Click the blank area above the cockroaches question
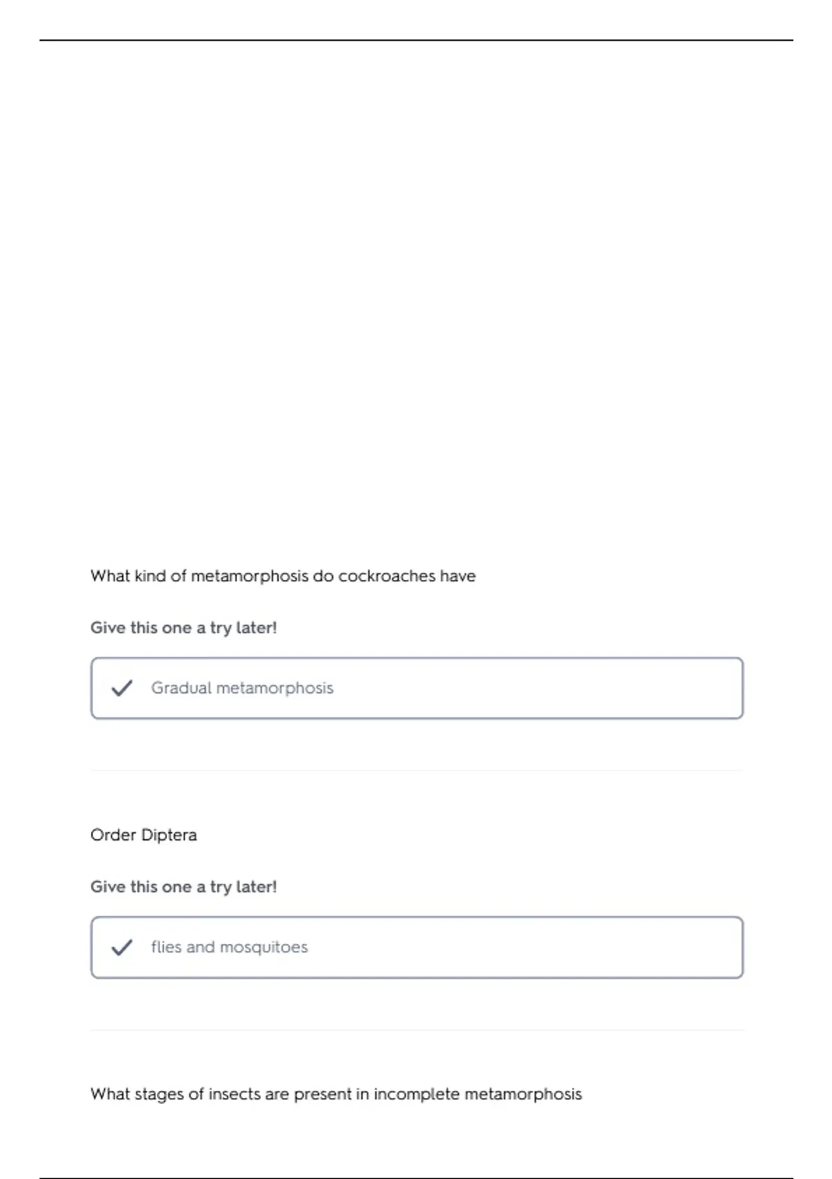Screen dimensions: 832x1179 pyautogui.click(x=417, y=298)
